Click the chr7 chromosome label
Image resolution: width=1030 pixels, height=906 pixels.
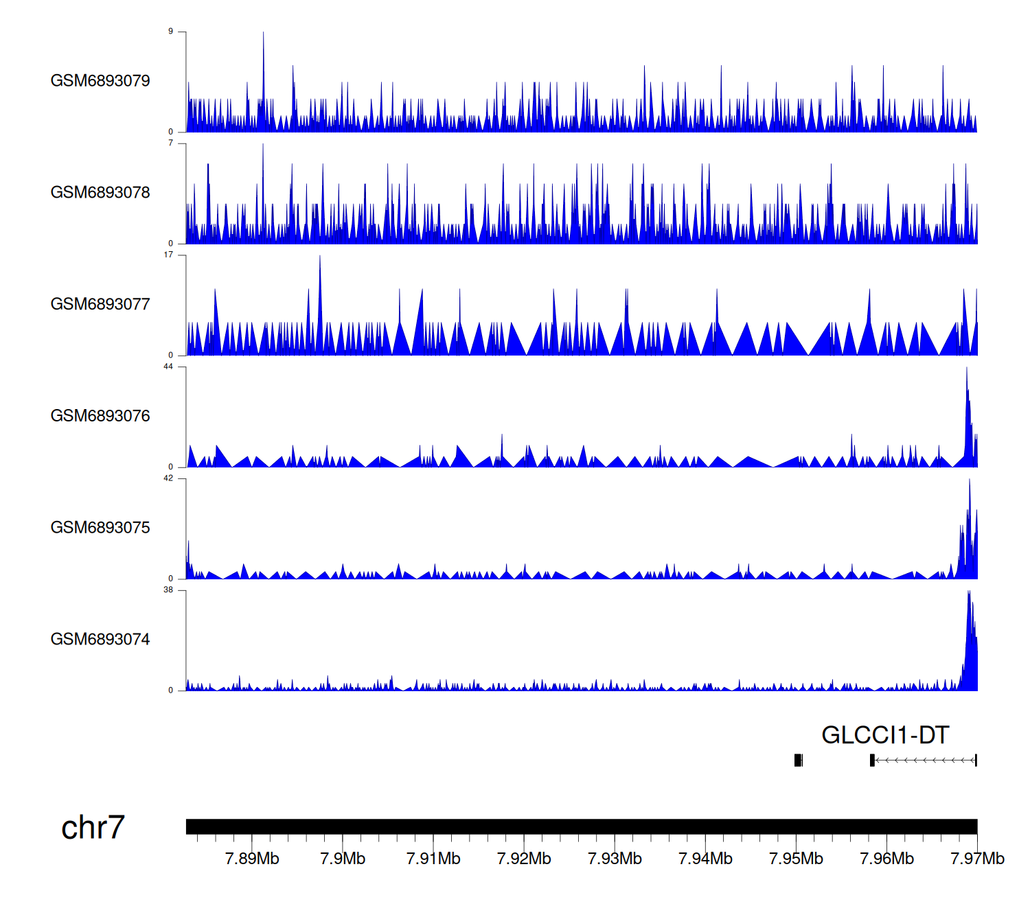pyautogui.click(x=93, y=828)
